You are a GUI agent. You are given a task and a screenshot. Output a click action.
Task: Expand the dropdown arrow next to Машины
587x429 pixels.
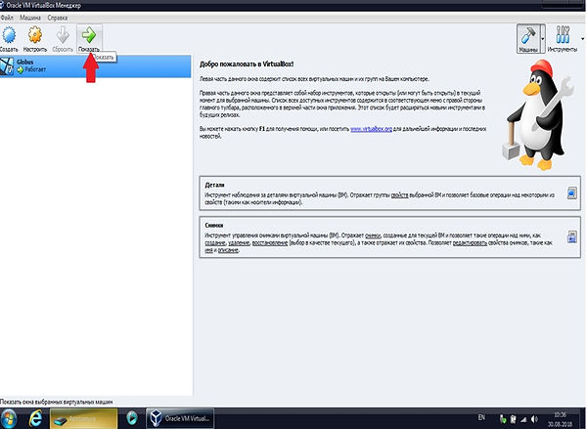pos(543,38)
